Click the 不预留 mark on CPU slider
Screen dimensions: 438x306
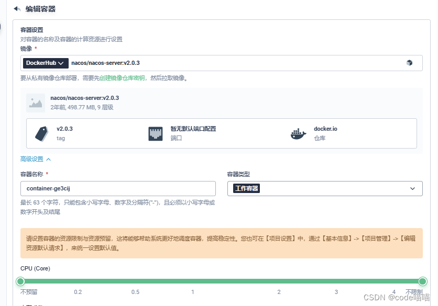pos(29,292)
